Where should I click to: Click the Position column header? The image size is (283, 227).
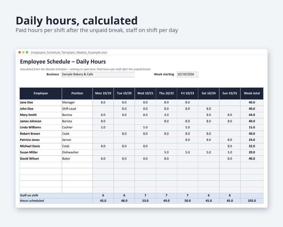click(x=77, y=93)
